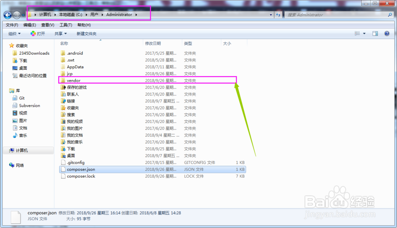Screen dimensions: 397x228
Task: Open the view options dropdown arrow
Action: tap(364, 33)
